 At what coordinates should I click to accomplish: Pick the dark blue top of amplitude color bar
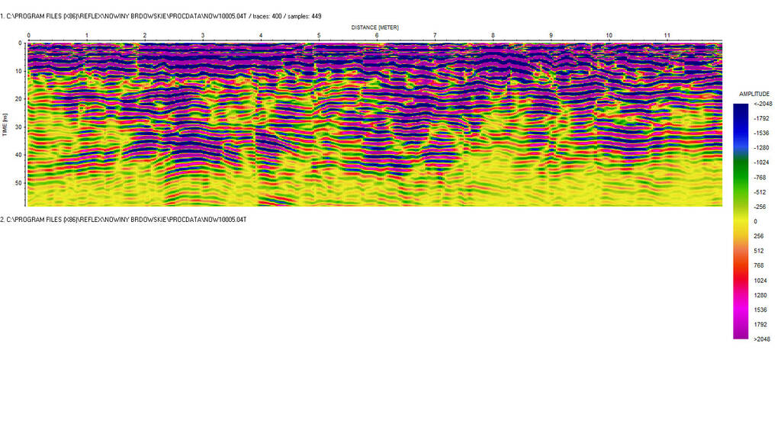click(740, 107)
